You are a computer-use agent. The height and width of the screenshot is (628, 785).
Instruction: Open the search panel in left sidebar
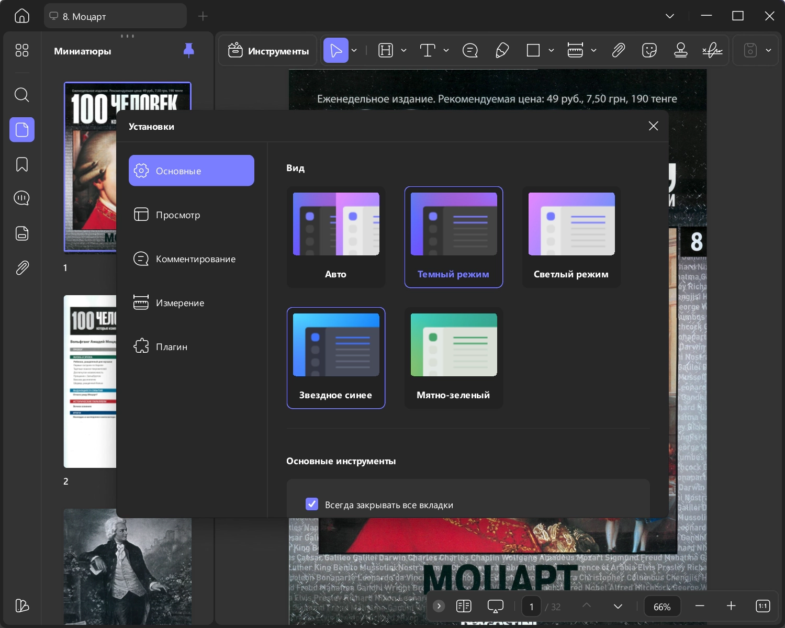[x=21, y=95]
